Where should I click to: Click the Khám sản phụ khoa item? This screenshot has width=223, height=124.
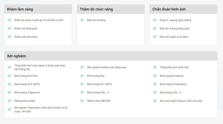(x=26, y=37)
